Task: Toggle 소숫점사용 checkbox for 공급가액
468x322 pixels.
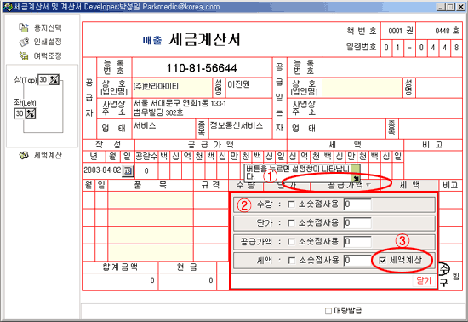Action: pos(291,242)
